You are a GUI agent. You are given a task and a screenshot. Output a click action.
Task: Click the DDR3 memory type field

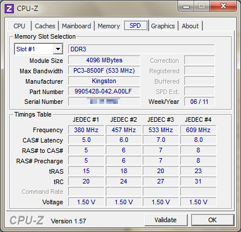pyautogui.click(x=141, y=49)
